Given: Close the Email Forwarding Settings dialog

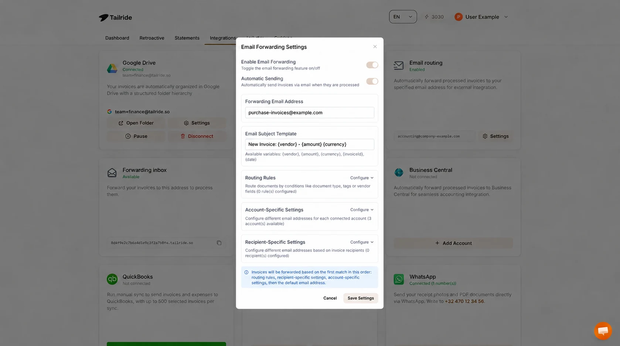Looking at the screenshot, I should coord(375,47).
